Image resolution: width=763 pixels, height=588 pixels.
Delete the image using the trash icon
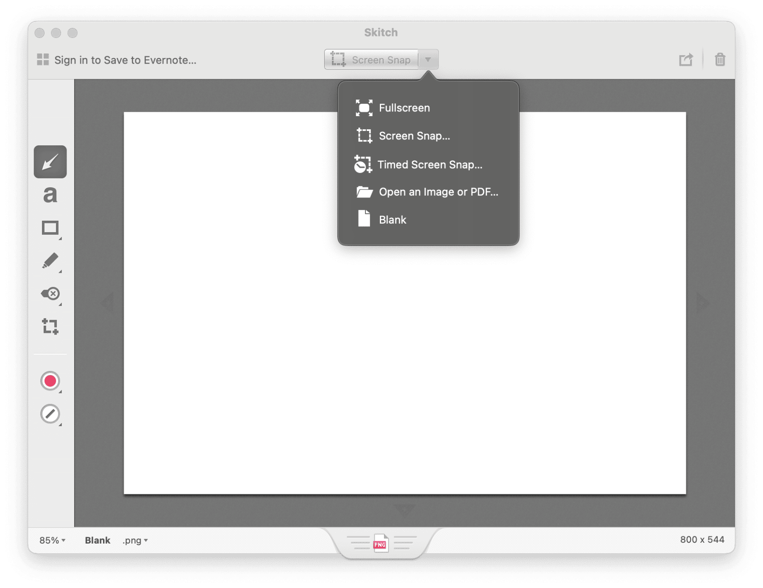tap(720, 59)
